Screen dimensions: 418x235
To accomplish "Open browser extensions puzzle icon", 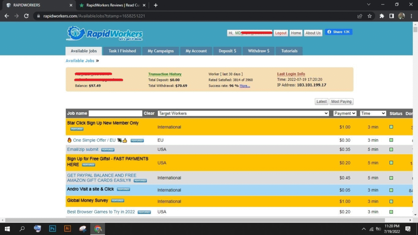I will tap(382, 16).
